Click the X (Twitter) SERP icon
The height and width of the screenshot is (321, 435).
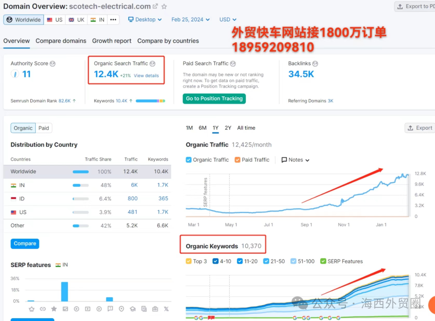(x=166, y=309)
